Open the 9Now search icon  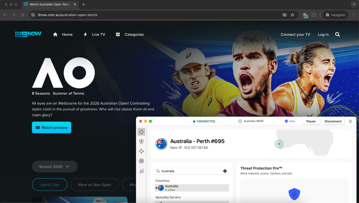[x=337, y=35]
